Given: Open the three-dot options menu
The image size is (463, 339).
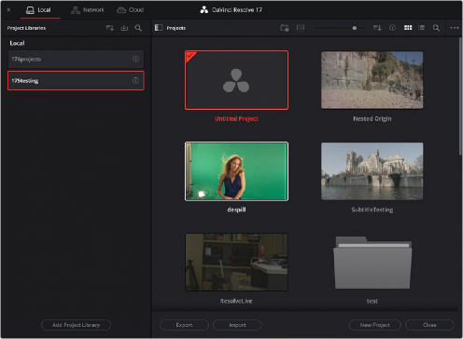Looking at the screenshot, I should coord(455,28).
